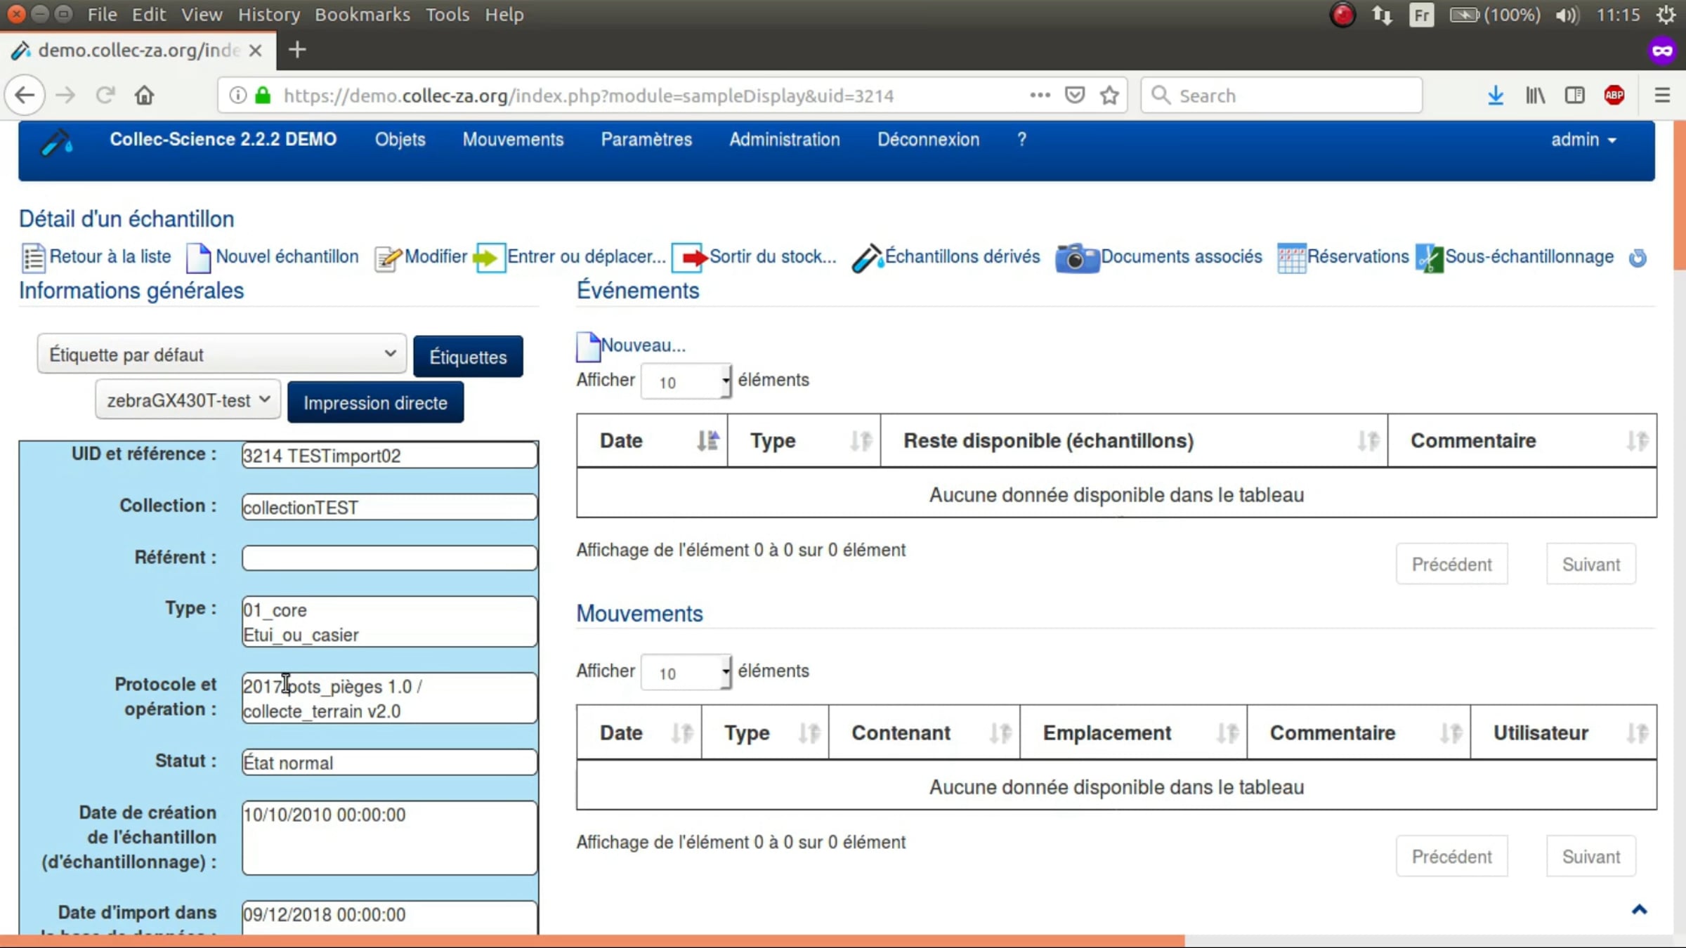Open the Administration menu

coord(784,140)
